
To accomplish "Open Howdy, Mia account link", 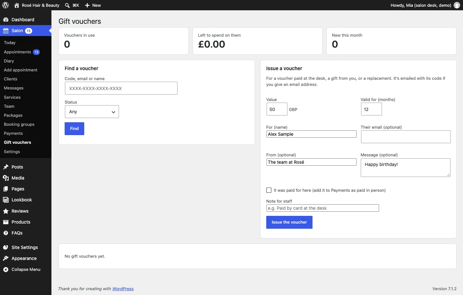I will tap(425, 5).
